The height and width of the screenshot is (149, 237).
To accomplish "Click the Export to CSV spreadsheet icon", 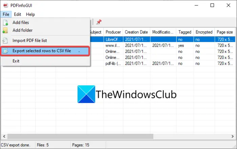I will coord(5,51).
